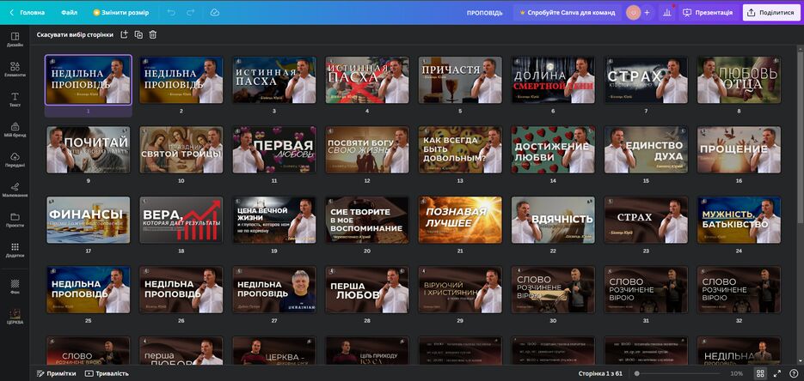Select page 21 thumbnail ПОЗНАВАЯ ЛУЧШЕЕ
804x381 pixels.
[x=460, y=220]
